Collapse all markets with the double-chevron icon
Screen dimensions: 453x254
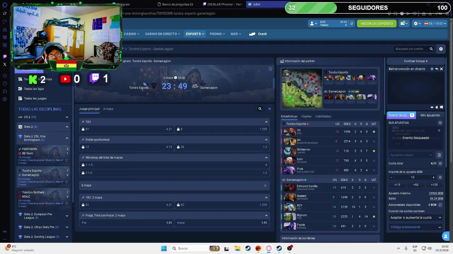coord(269,109)
